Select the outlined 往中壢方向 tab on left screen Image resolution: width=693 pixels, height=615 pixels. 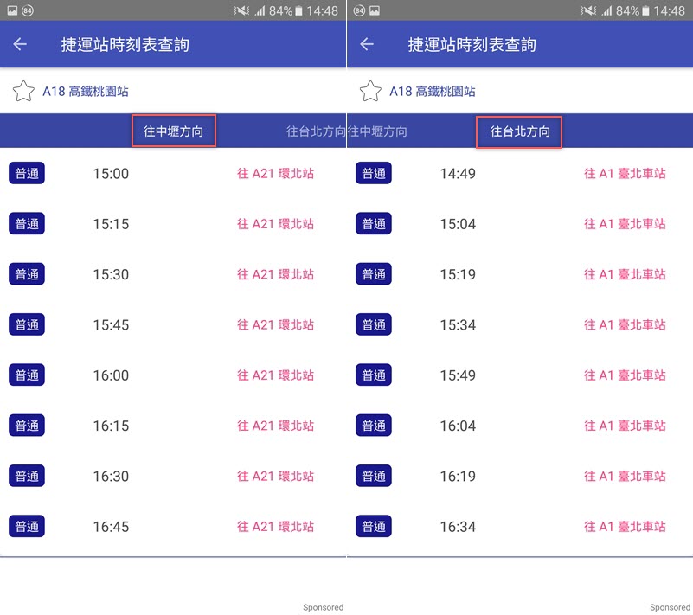point(174,131)
